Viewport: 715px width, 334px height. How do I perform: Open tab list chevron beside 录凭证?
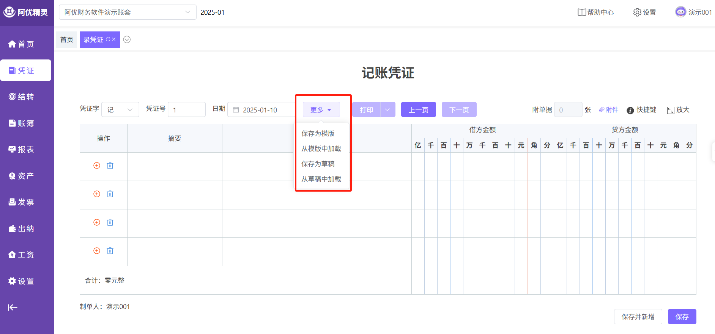click(x=127, y=40)
